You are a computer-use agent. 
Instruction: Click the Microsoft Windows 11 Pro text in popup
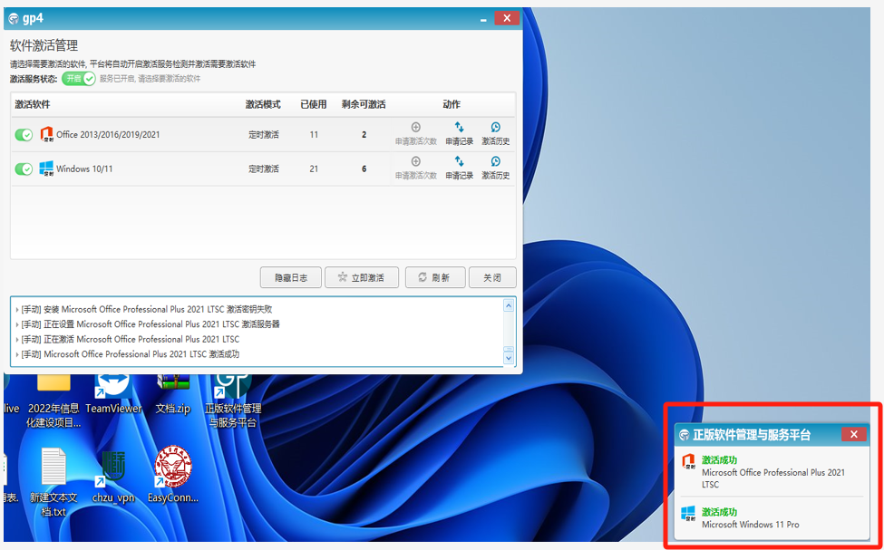[751, 525]
